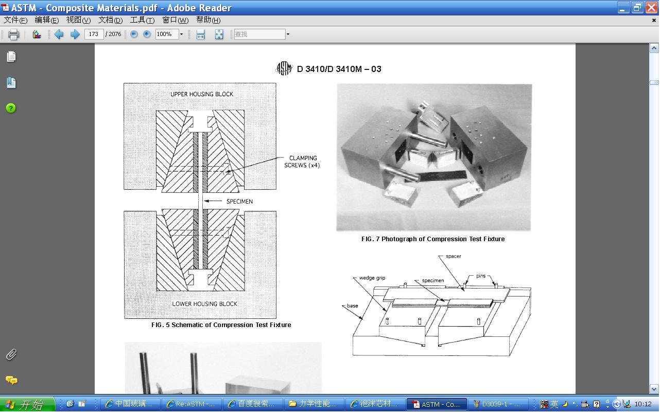The image size is (660, 413).
Task: Click the 开始 Start button
Action: click(x=27, y=404)
